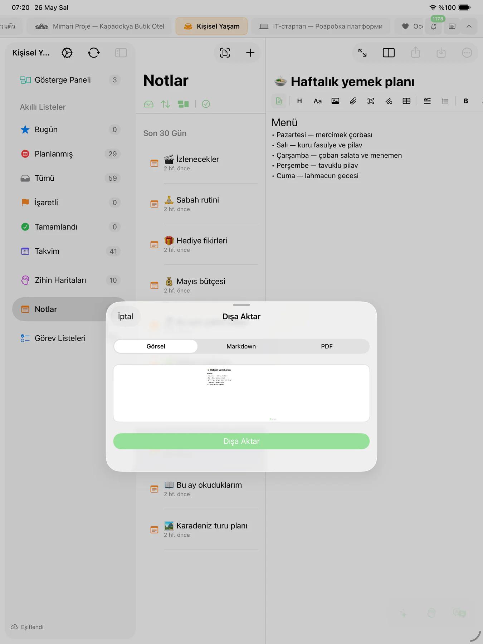Switch to the PDF export tab
Screen dimensions: 483x644
click(x=327, y=346)
